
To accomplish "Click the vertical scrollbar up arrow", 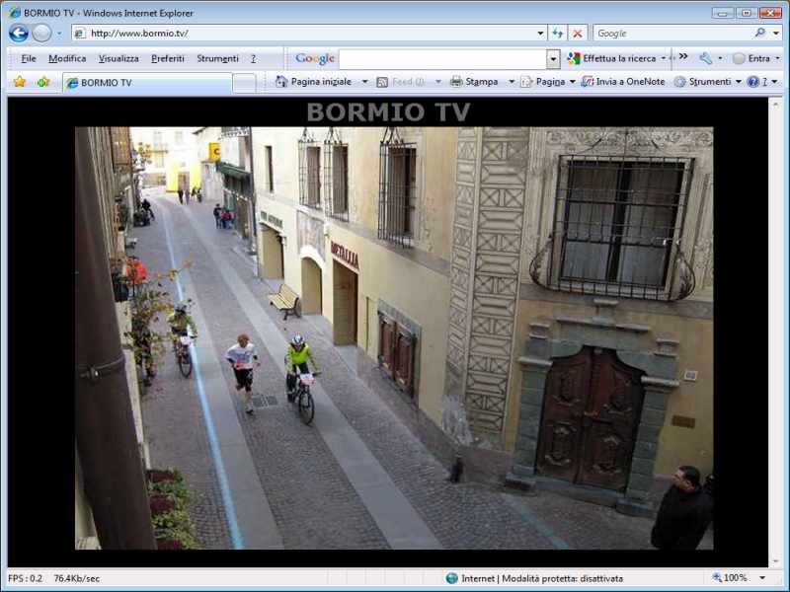I will pyautogui.click(x=776, y=104).
